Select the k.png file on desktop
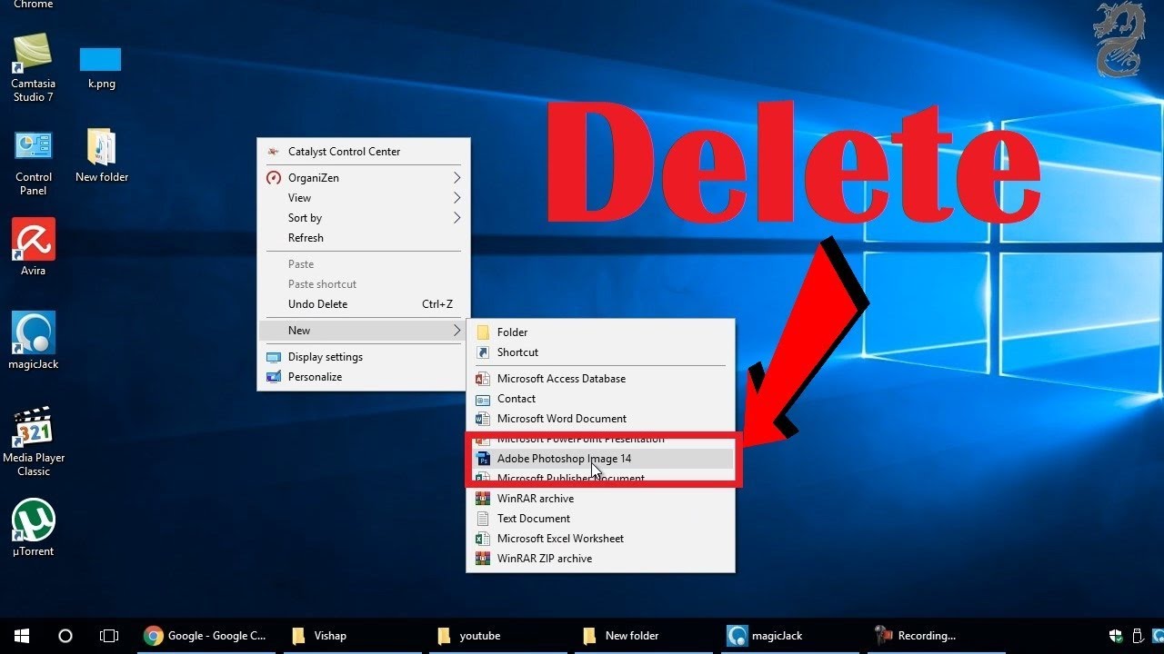 [101, 68]
